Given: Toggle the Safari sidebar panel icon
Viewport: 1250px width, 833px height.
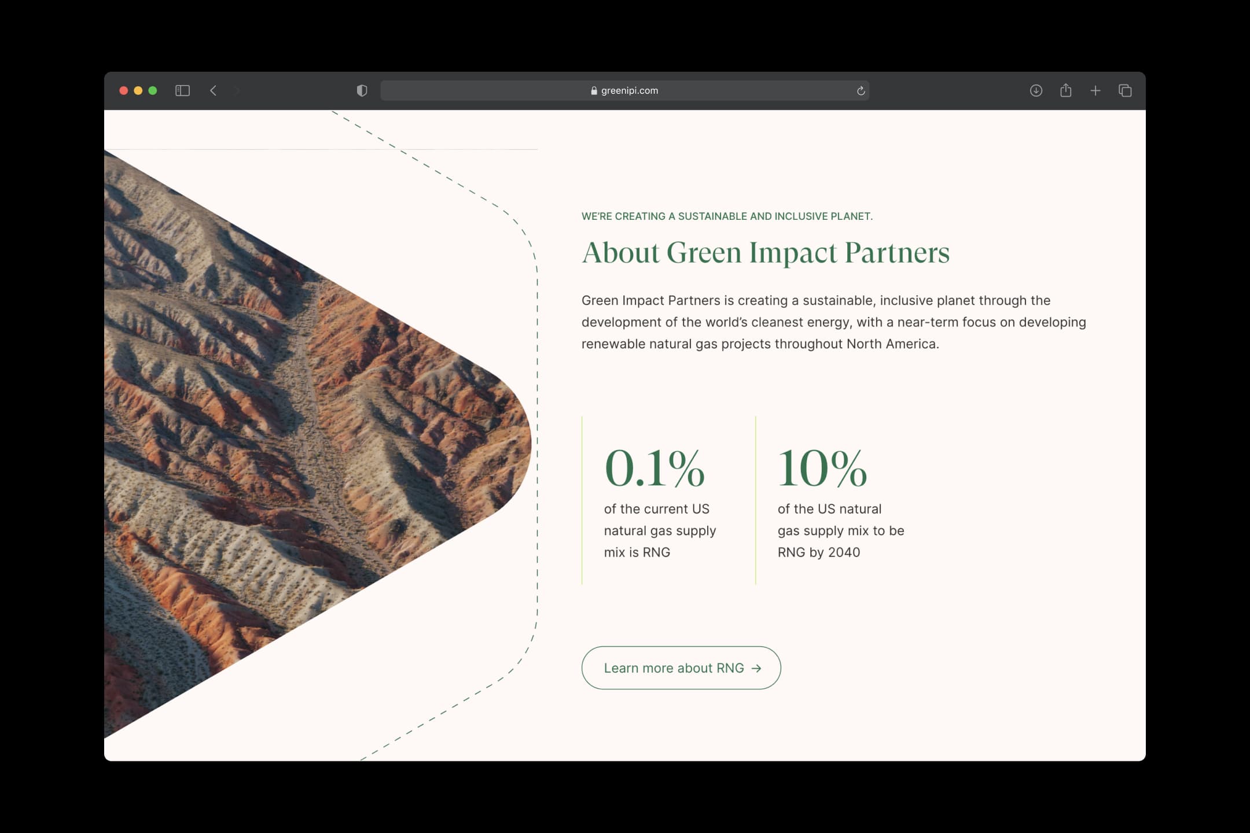Looking at the screenshot, I should click(x=182, y=91).
